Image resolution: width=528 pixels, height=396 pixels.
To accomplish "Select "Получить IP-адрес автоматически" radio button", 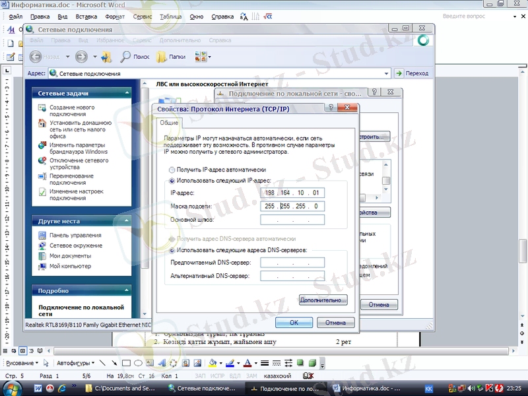I will coord(173,170).
